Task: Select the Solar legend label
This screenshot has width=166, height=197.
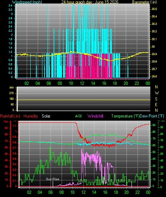Action: 46,116
